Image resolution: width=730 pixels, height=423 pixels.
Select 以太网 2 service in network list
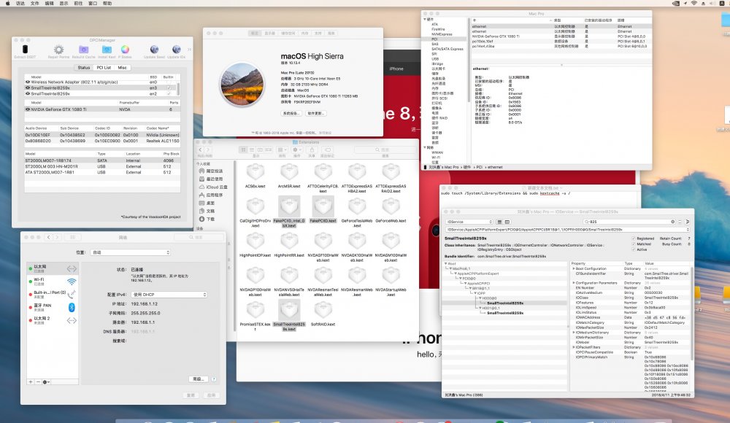(x=52, y=320)
